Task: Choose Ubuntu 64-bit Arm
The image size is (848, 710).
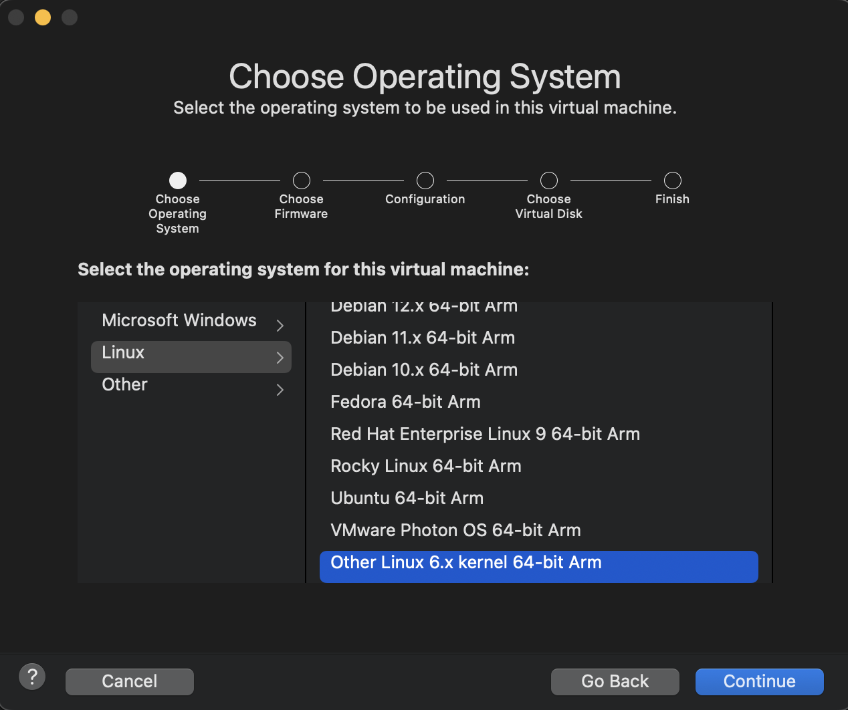Action: point(407,499)
